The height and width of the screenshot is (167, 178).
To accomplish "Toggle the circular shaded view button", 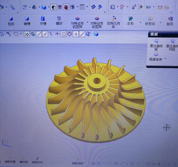I will (54, 7).
